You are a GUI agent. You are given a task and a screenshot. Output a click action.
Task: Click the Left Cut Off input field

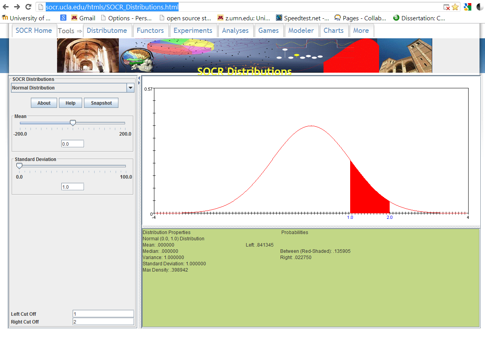click(x=103, y=314)
